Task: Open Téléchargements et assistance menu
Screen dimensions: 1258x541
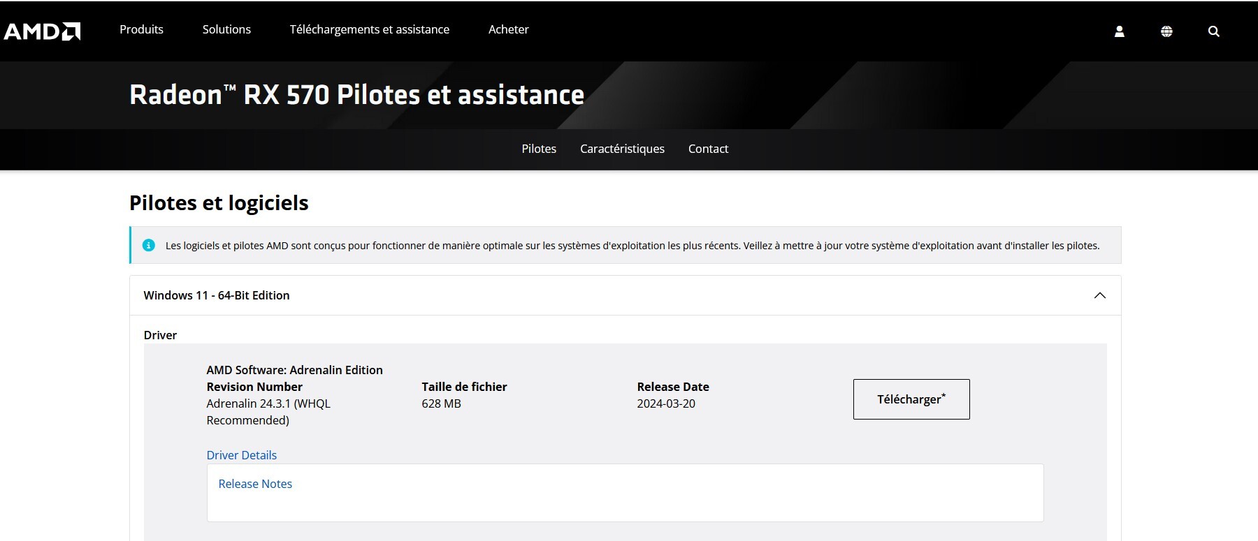Action: (x=369, y=29)
